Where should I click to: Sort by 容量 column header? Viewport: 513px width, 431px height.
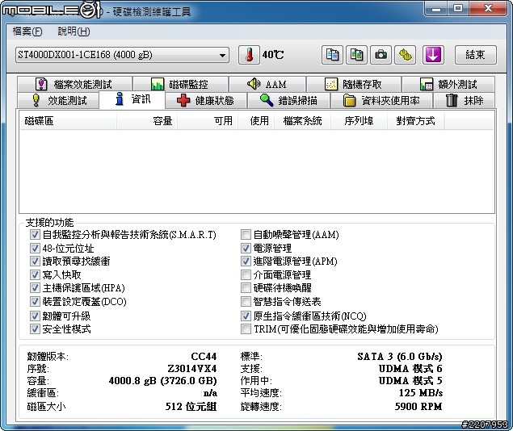(147, 121)
